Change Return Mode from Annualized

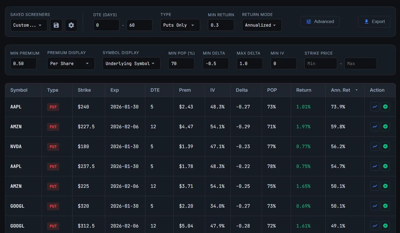pos(262,25)
